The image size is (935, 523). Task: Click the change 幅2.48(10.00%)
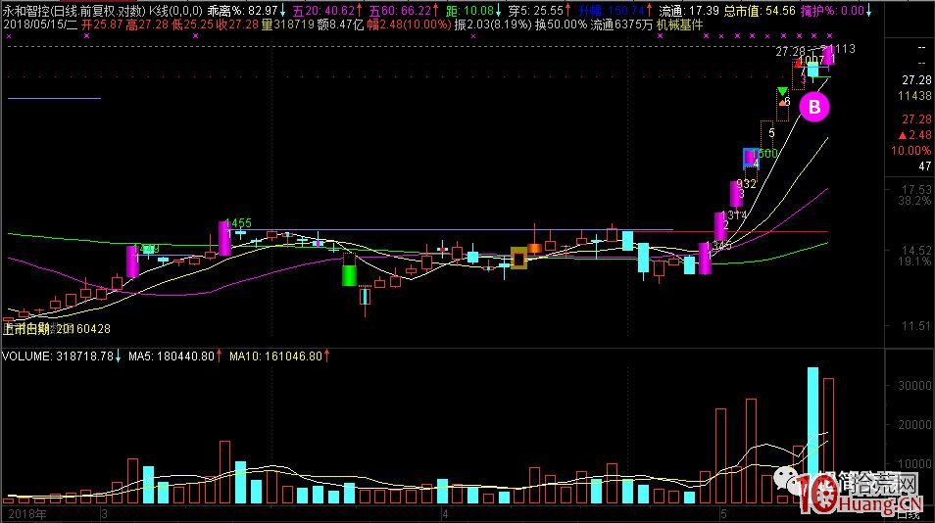point(409,25)
